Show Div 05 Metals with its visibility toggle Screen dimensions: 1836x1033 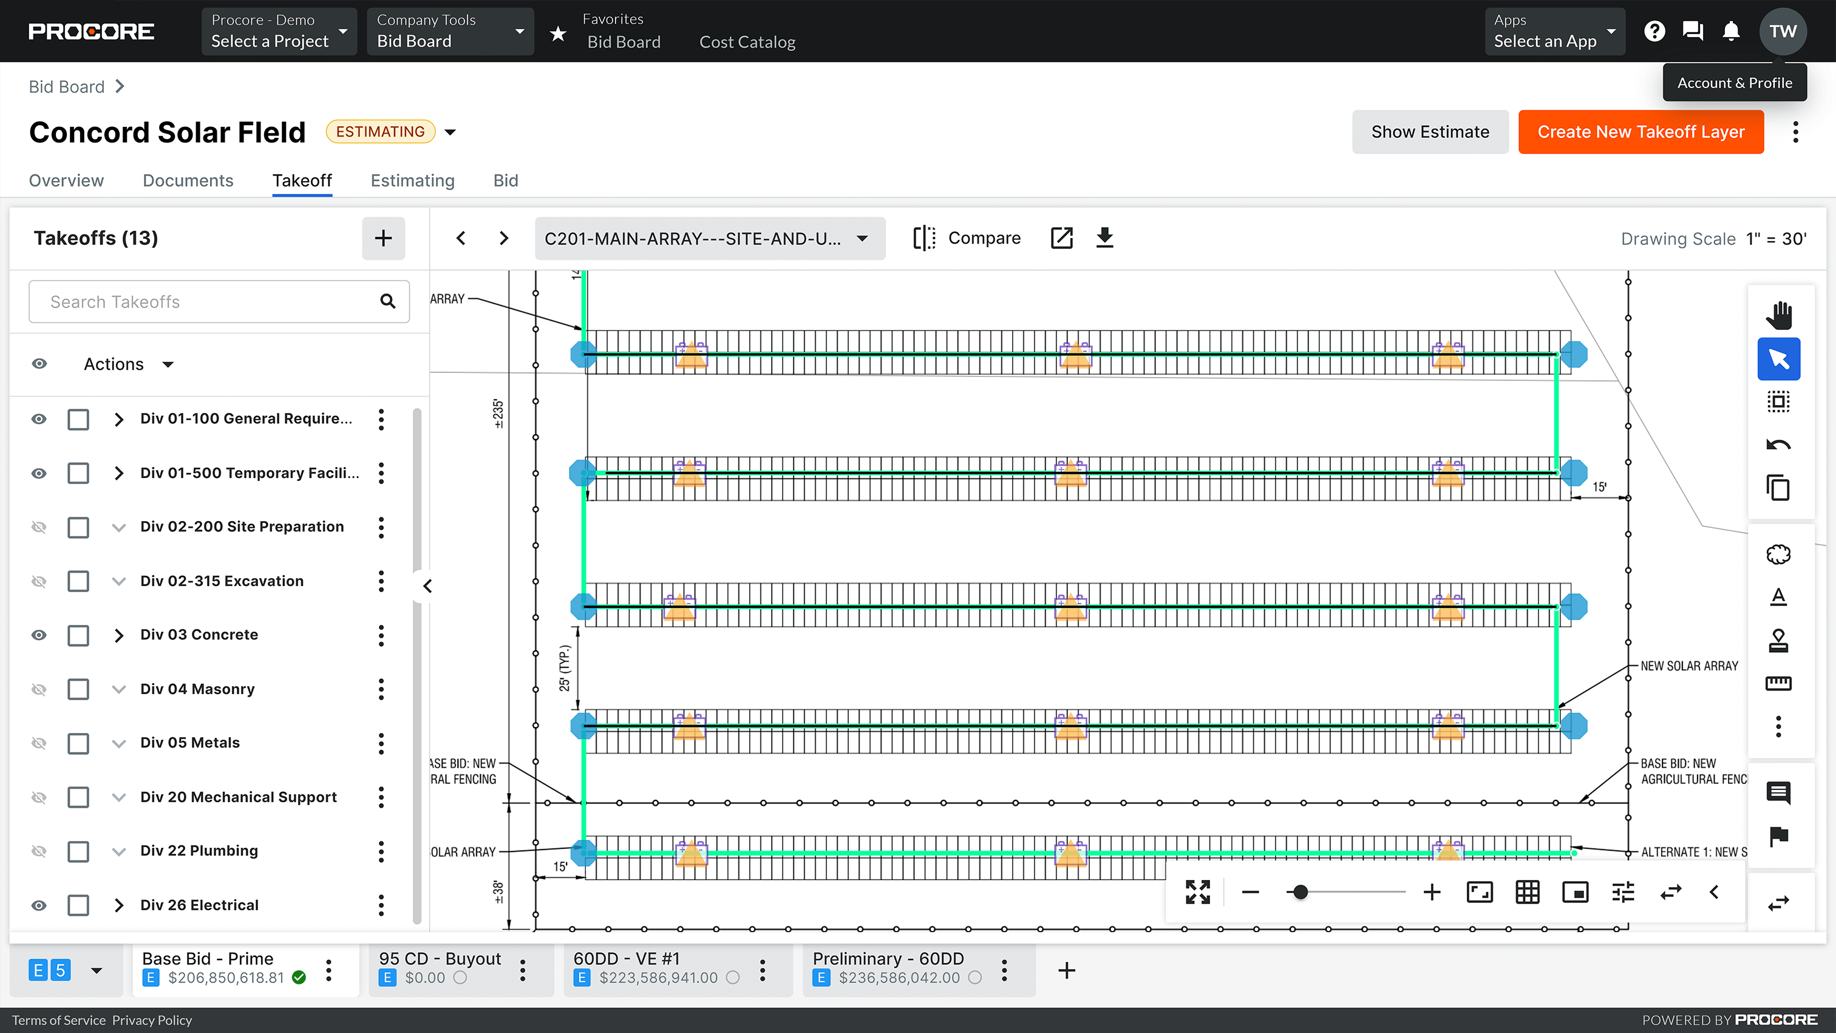click(x=39, y=743)
